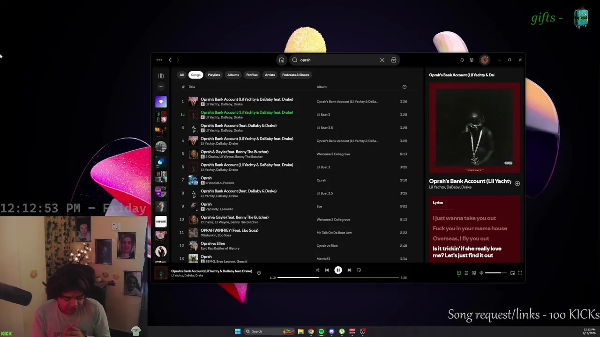Adjust the volume slider
Image resolution: width=600 pixels, height=337 pixels.
coord(495,273)
